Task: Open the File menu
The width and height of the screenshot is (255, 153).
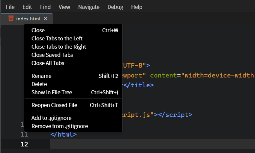Action: (x=10, y=7)
